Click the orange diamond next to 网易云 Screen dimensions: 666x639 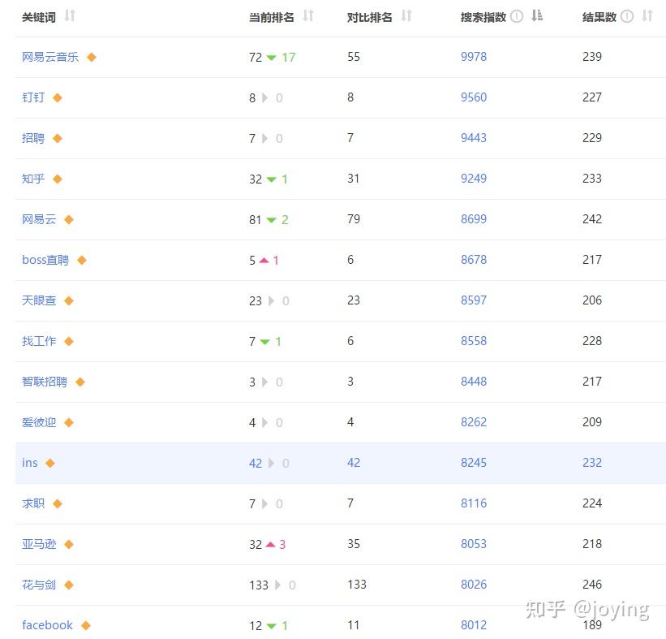pyautogui.click(x=69, y=219)
